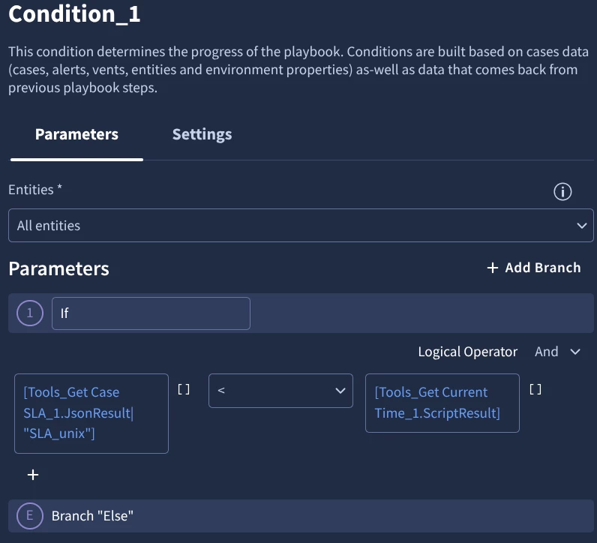Viewport: 597px width, 543px height.
Task: Open placeholder brackets next to SLA_unix field
Action: pyautogui.click(x=184, y=389)
